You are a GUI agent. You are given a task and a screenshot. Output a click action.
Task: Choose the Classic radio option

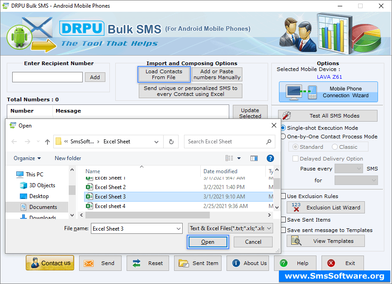(x=335, y=147)
